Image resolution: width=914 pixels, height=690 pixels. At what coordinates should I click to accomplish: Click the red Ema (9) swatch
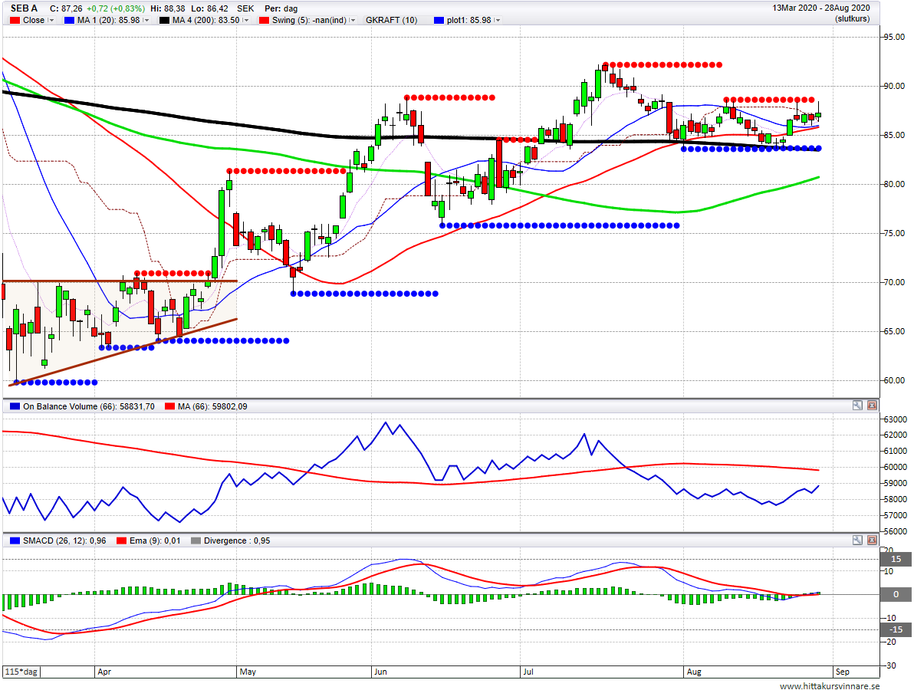pos(121,540)
